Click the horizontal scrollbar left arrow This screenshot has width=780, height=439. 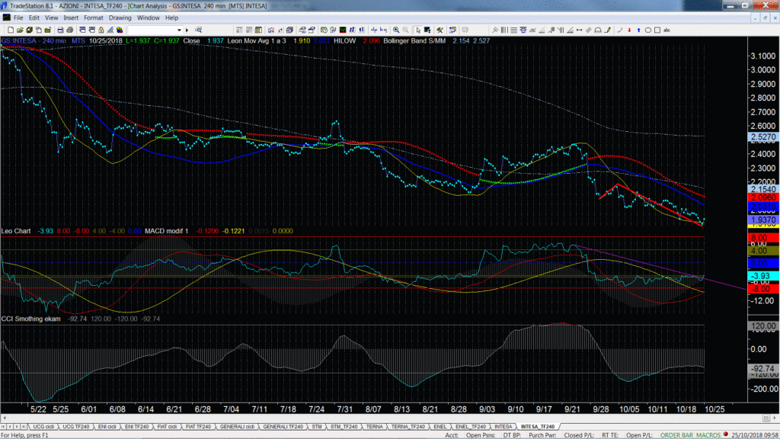click(x=5, y=418)
